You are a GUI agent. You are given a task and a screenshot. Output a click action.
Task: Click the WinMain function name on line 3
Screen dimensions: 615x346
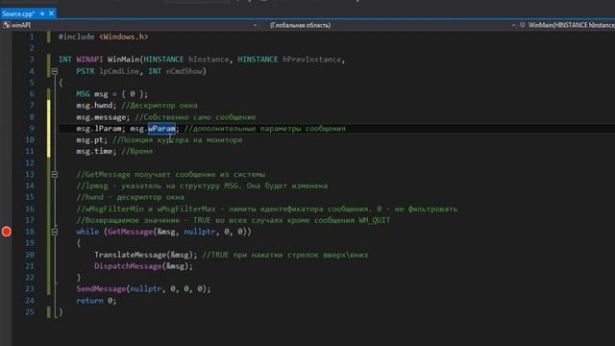(x=124, y=60)
